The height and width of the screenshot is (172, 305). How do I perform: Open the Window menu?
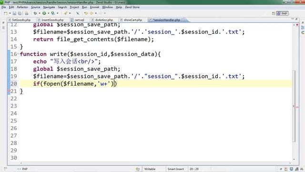(107, 7)
